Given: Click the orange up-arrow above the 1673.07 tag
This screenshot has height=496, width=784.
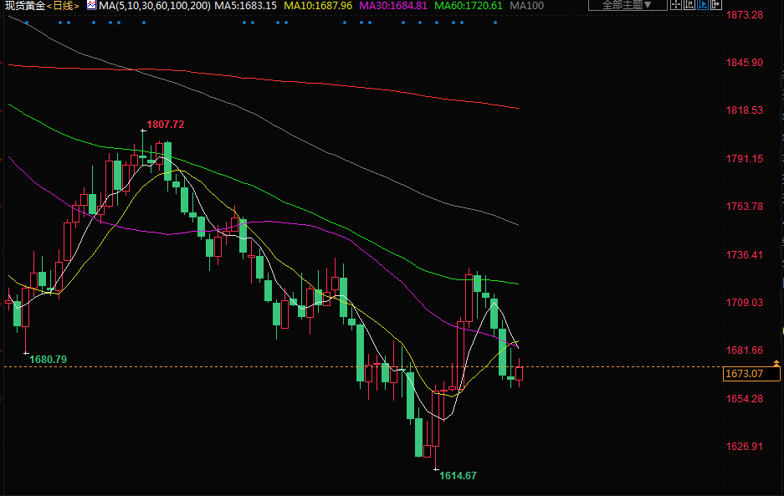Looking at the screenshot, I should coord(777,363).
